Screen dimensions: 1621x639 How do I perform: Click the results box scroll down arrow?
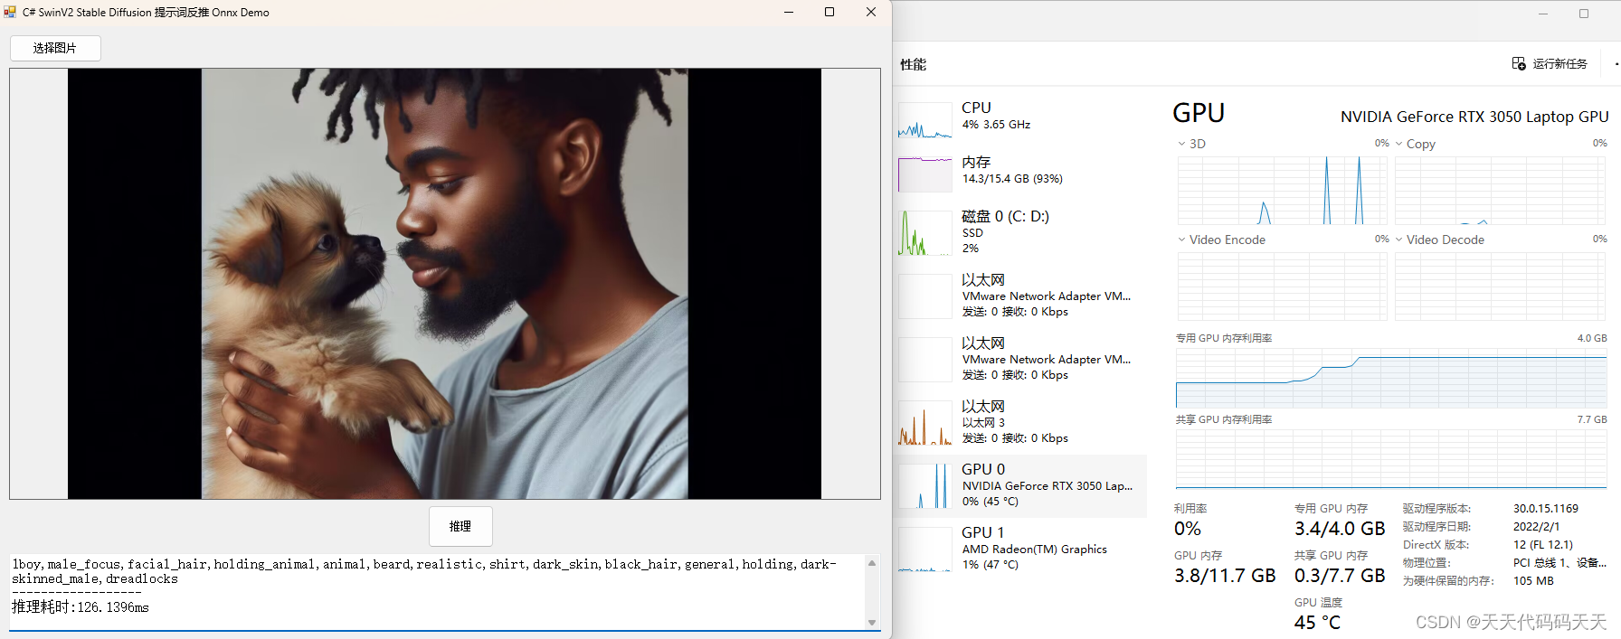click(872, 622)
